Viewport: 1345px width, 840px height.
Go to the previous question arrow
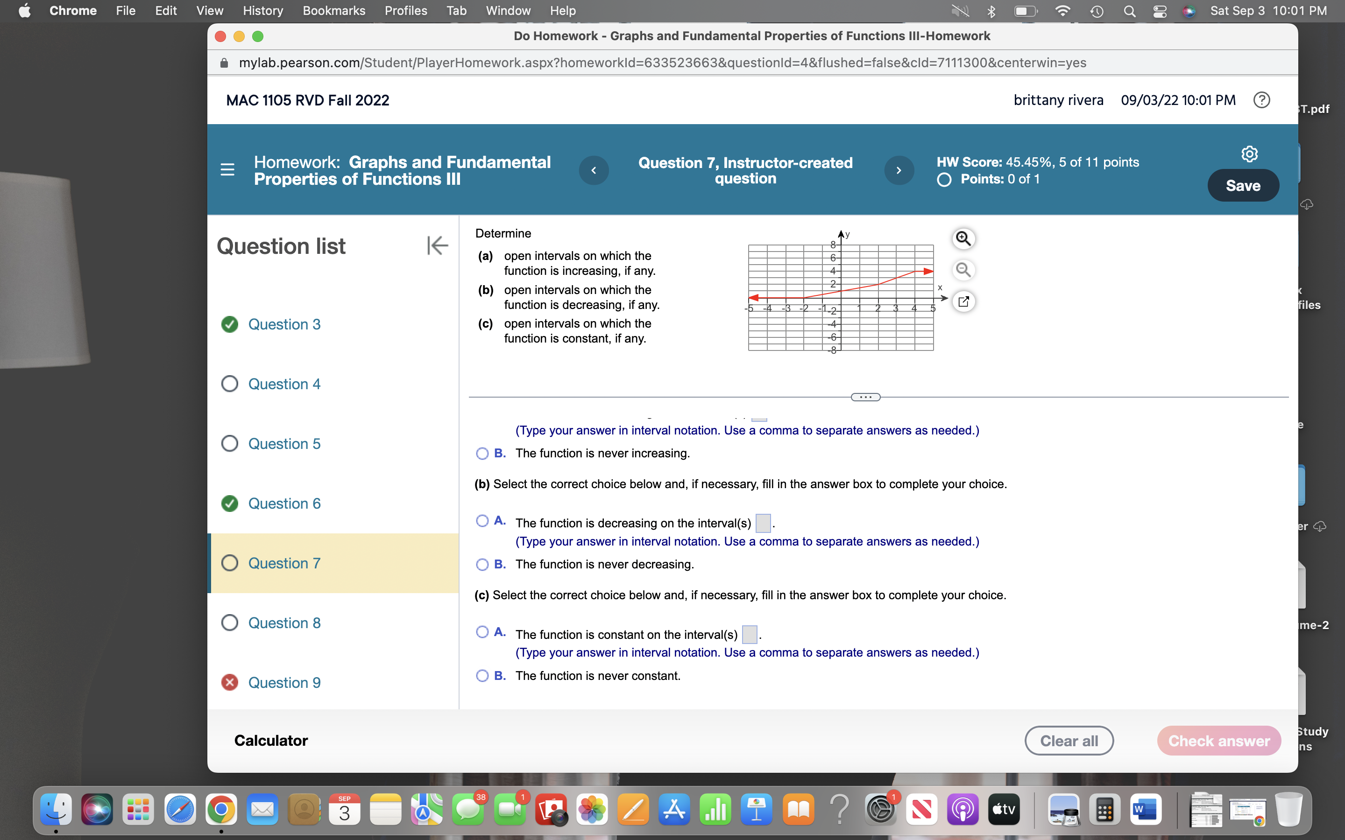594,170
